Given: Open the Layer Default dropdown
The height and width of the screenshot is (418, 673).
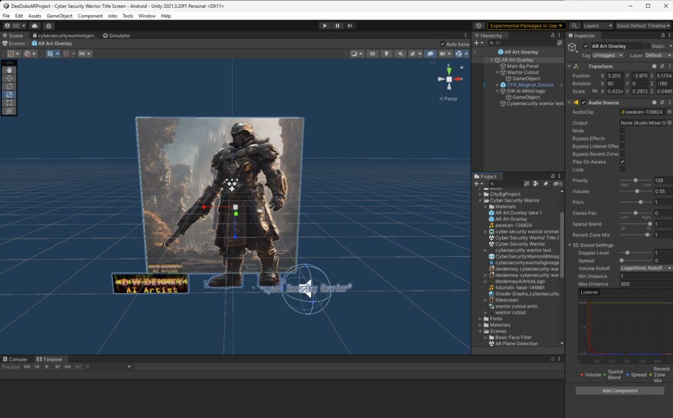Looking at the screenshot, I should pos(658,55).
